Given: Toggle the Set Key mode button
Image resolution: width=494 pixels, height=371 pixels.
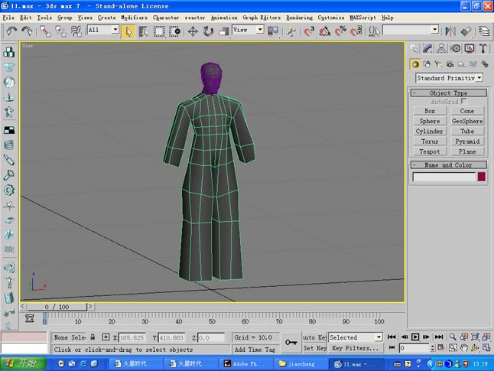Looking at the screenshot, I should point(314,348).
